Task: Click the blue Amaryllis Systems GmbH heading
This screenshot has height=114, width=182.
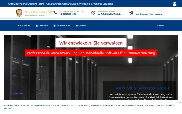Action: click(x=143, y=88)
